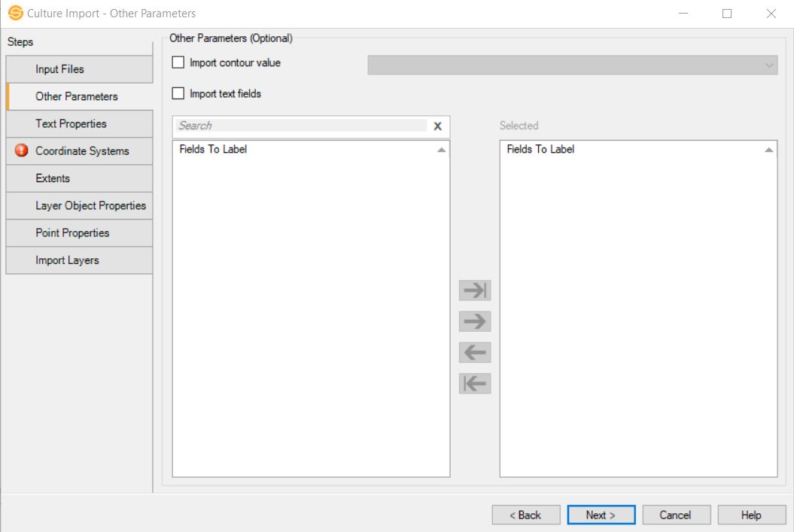The height and width of the screenshot is (532, 794).
Task: Open Text Properties step
Action: pyautogui.click(x=79, y=123)
